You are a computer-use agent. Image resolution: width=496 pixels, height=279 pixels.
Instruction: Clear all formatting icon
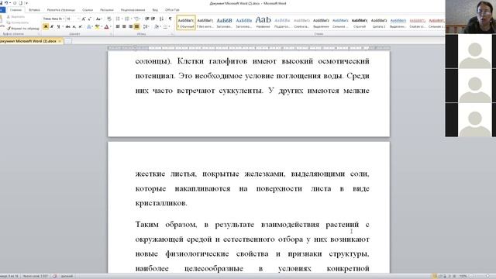[109, 19]
